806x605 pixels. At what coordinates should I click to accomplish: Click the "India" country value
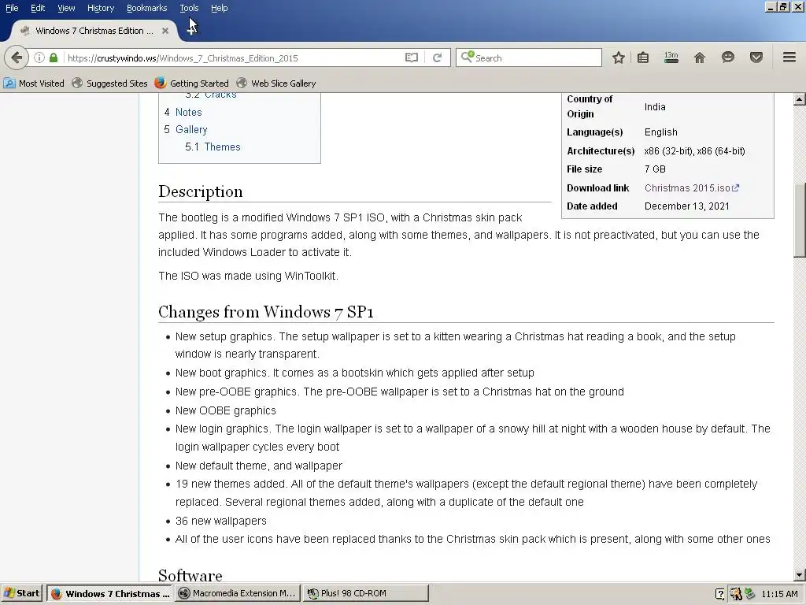655,107
